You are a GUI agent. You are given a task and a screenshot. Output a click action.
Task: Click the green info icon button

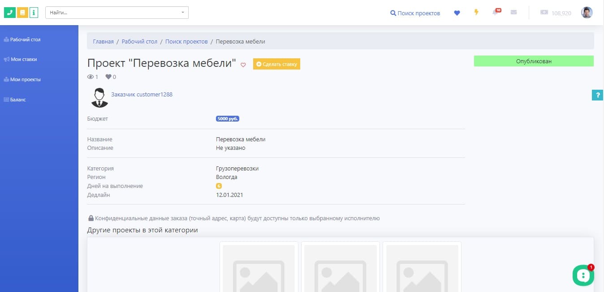pyautogui.click(x=34, y=13)
